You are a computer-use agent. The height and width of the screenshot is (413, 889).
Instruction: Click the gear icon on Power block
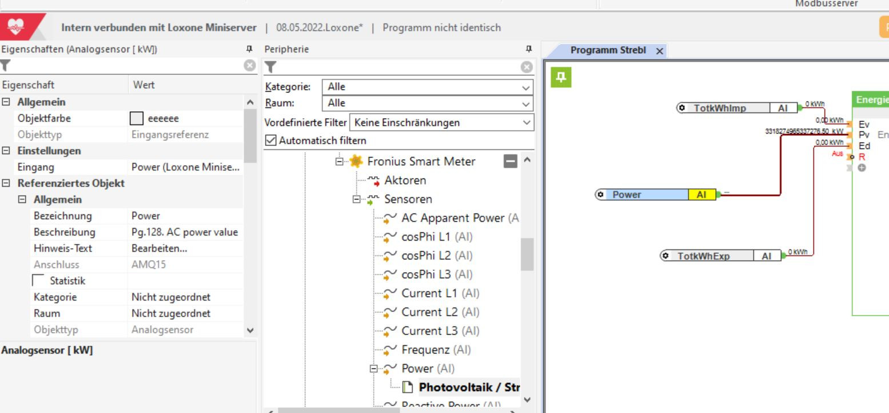[600, 195]
